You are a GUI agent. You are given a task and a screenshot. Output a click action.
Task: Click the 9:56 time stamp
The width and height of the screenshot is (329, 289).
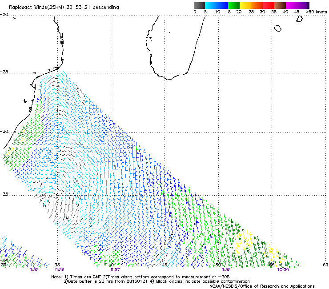tap(60, 270)
